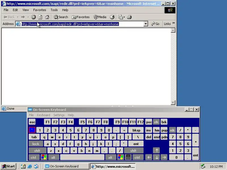227x170 pixels.
Task: Toggle the slk scroll lock key
Action: click(156, 122)
